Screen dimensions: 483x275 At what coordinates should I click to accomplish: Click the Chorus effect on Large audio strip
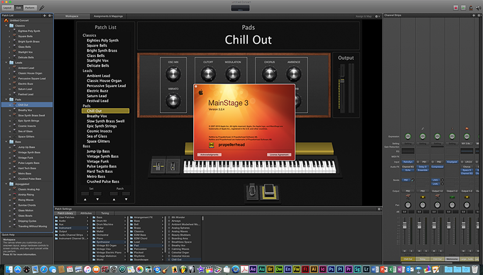click(x=467, y=167)
